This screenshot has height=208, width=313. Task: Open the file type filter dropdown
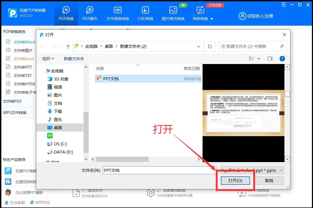coord(281,170)
